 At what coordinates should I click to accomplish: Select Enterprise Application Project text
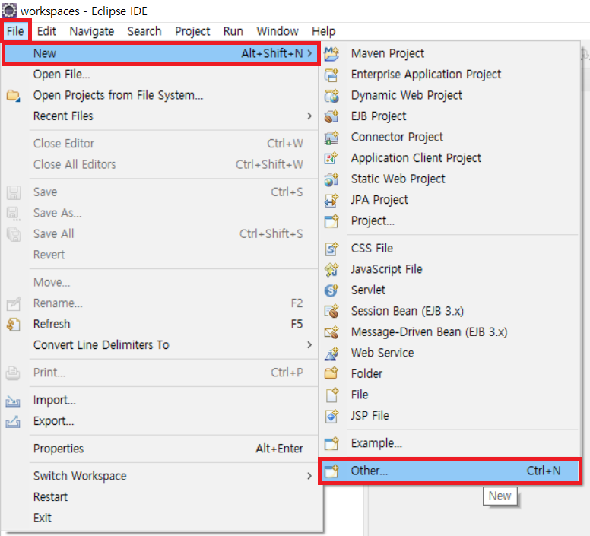(x=426, y=75)
